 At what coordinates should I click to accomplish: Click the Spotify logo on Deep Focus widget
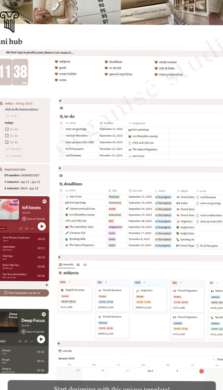[x=44, y=314]
